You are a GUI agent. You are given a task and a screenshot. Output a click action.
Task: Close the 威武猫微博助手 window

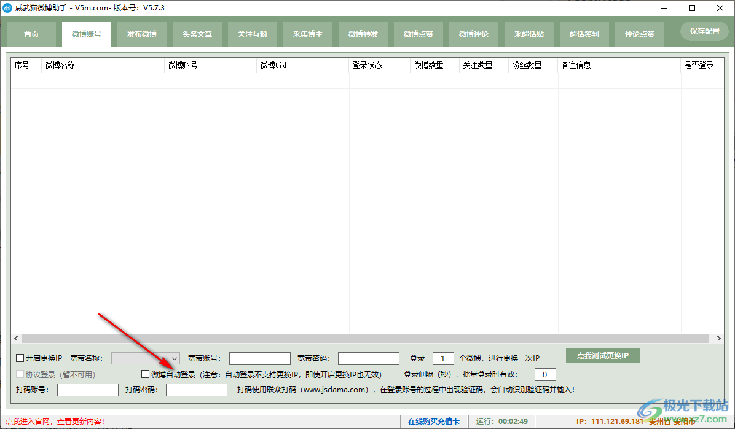point(720,8)
